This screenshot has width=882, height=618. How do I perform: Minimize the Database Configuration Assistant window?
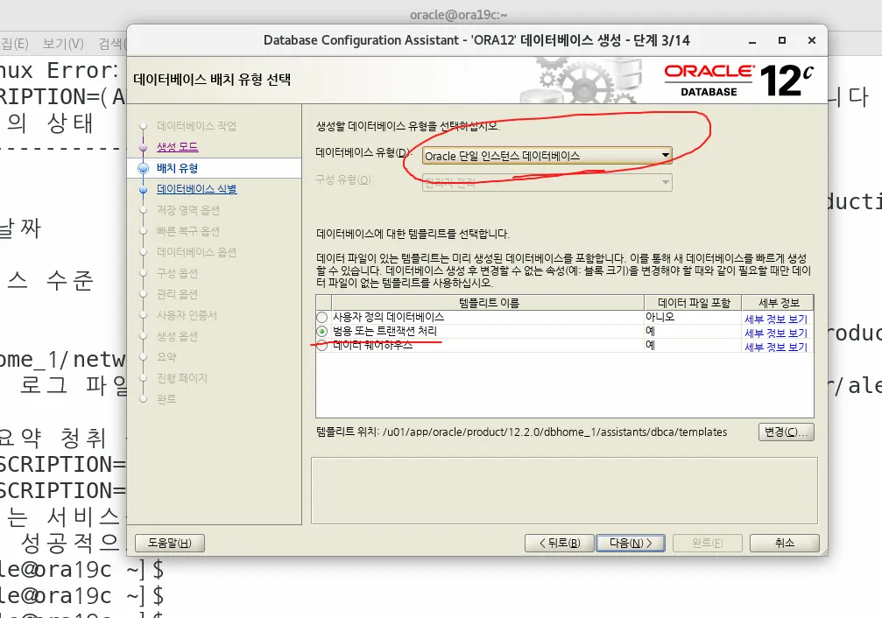coord(752,40)
